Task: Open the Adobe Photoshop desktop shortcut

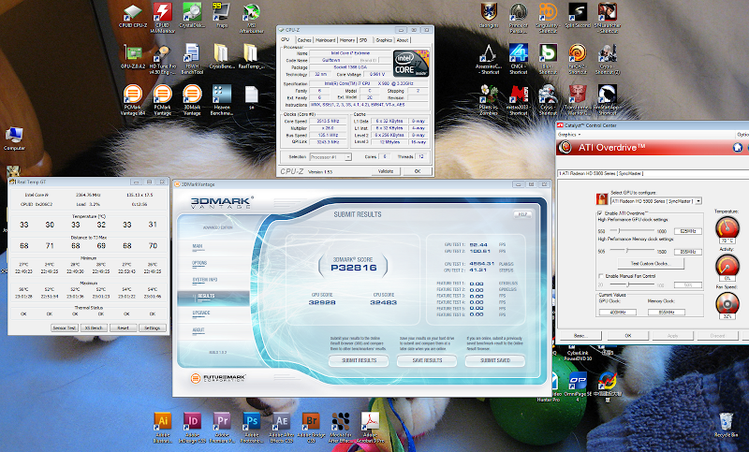Action: pyautogui.click(x=251, y=427)
